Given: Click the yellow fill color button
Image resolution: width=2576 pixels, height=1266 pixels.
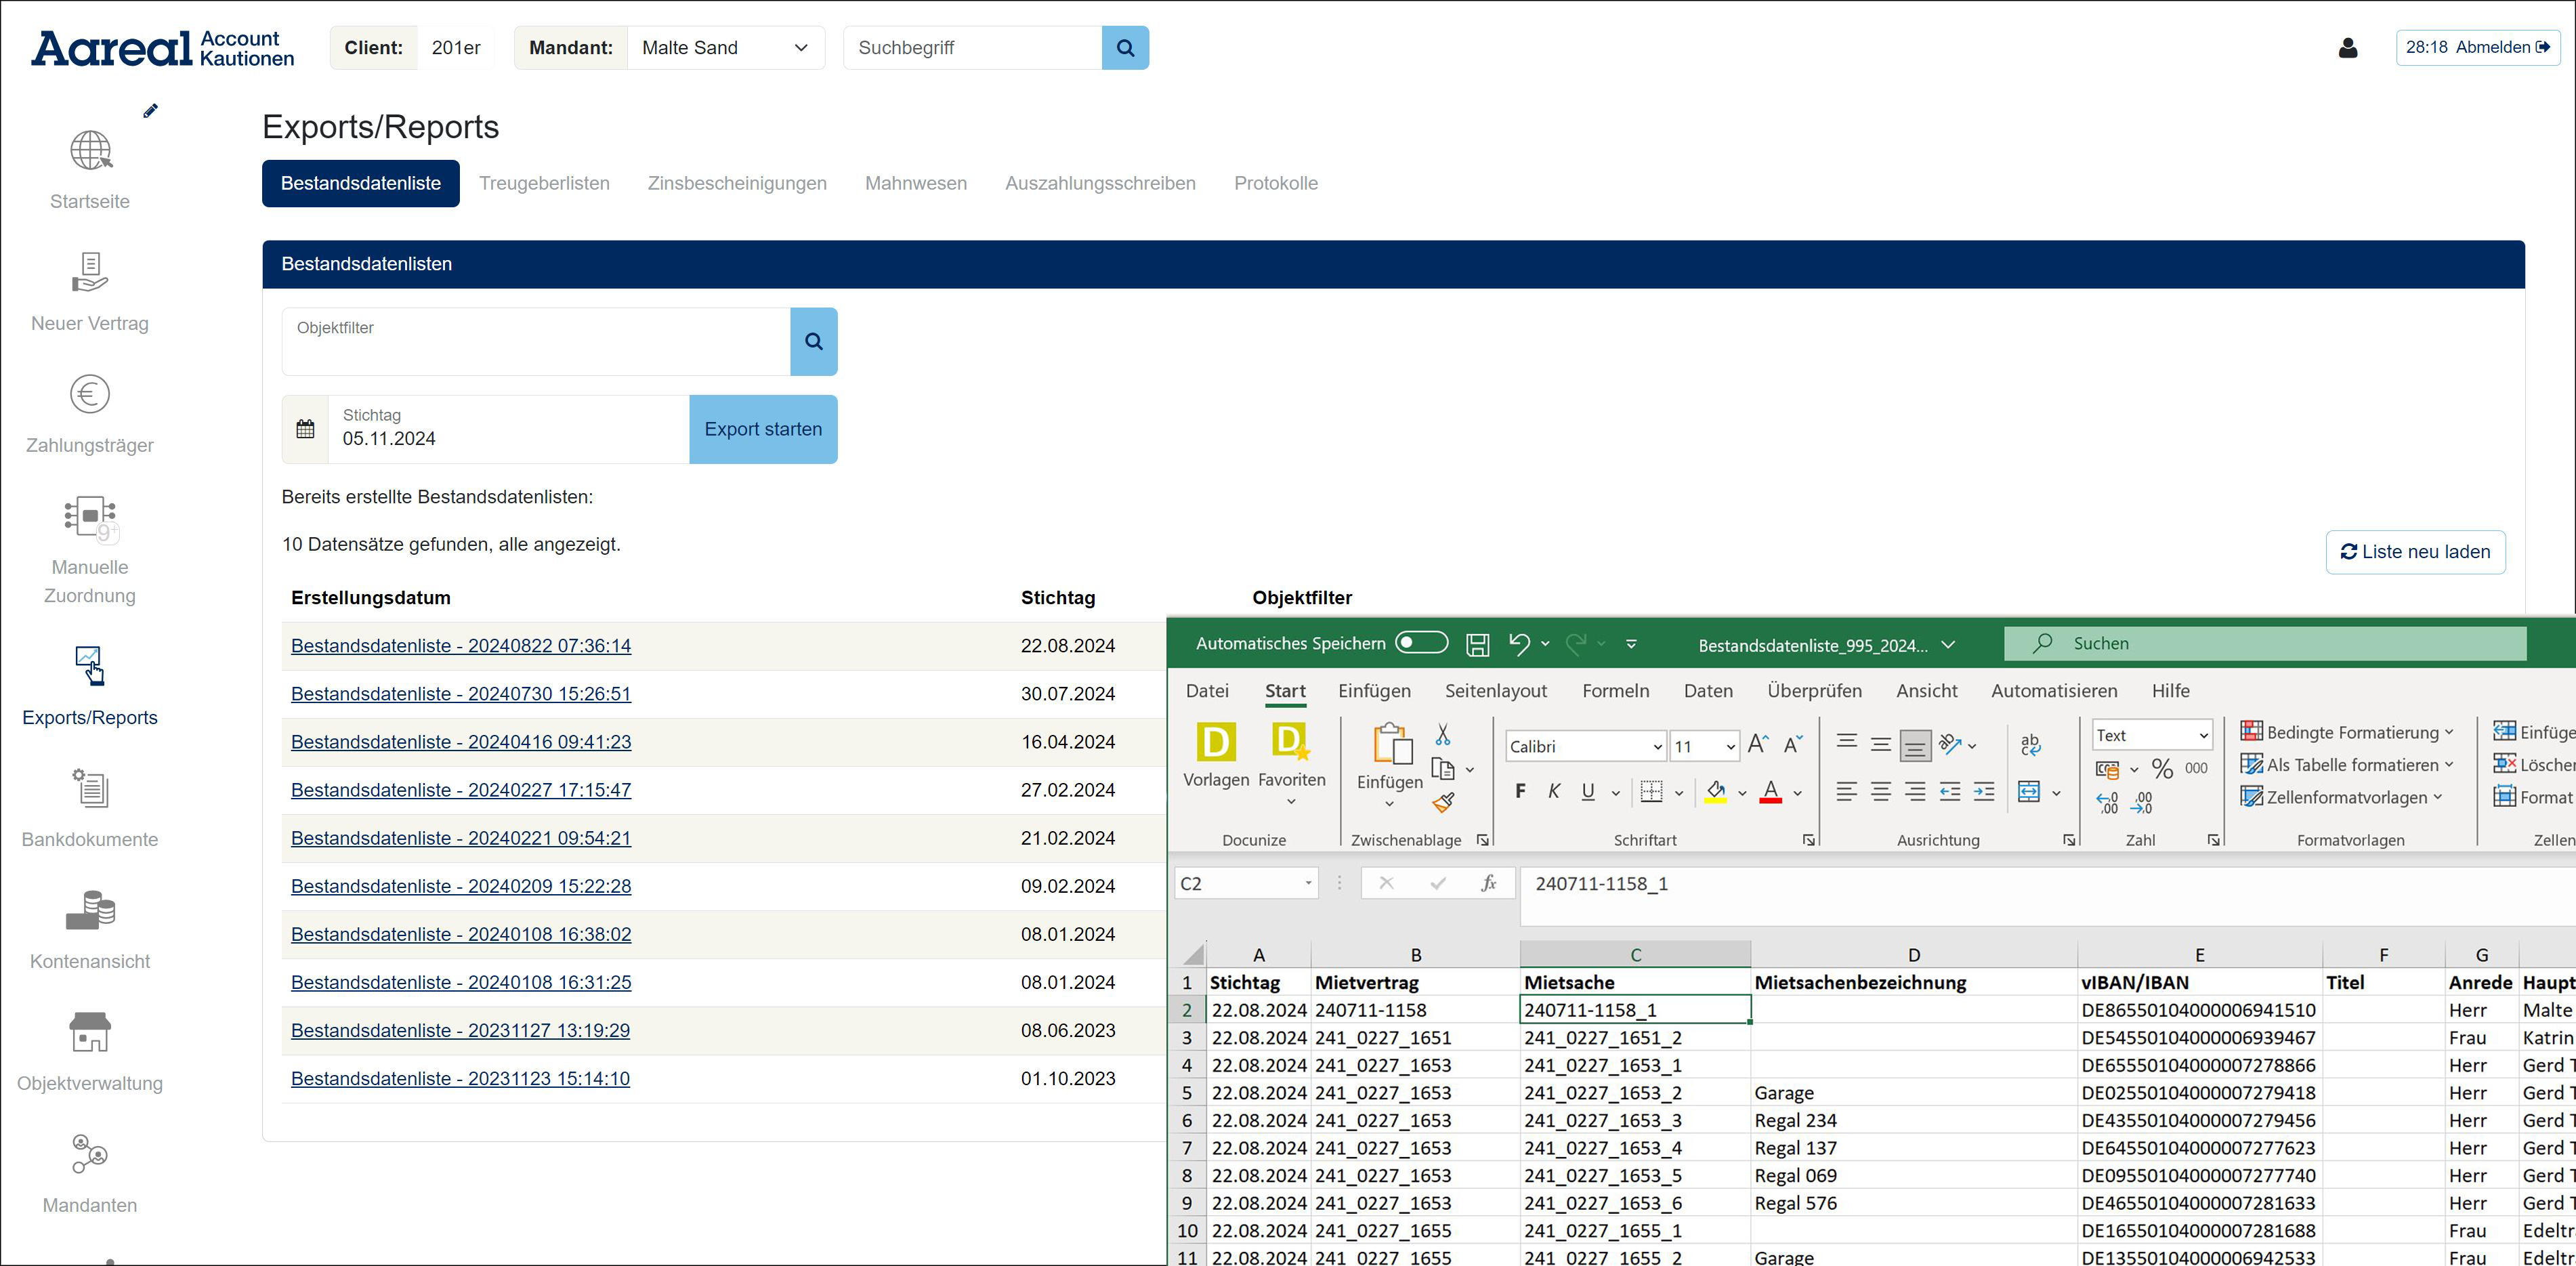Looking at the screenshot, I should [1716, 792].
